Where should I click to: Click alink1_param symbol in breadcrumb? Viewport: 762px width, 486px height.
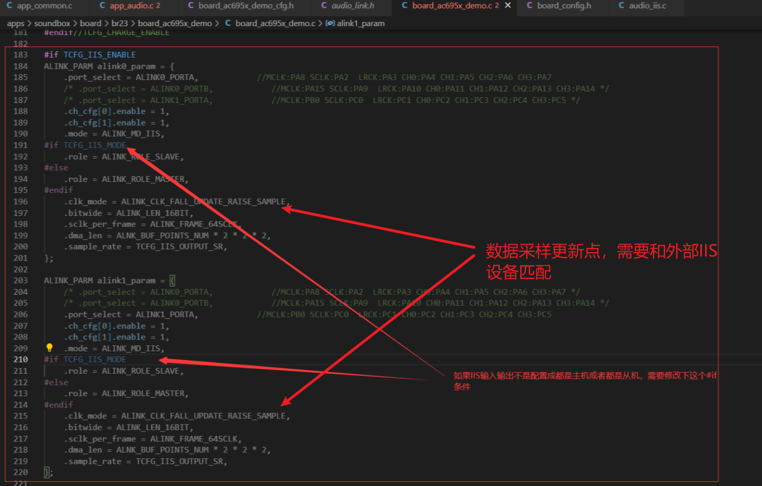pyautogui.click(x=361, y=23)
